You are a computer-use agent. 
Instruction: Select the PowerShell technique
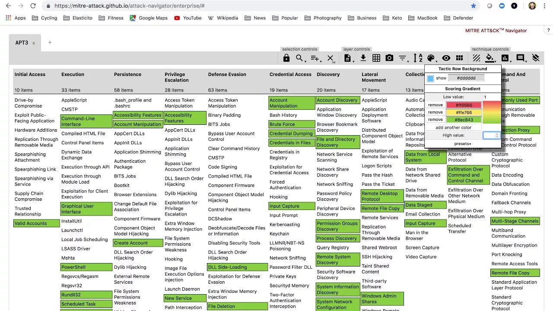[x=86, y=267]
